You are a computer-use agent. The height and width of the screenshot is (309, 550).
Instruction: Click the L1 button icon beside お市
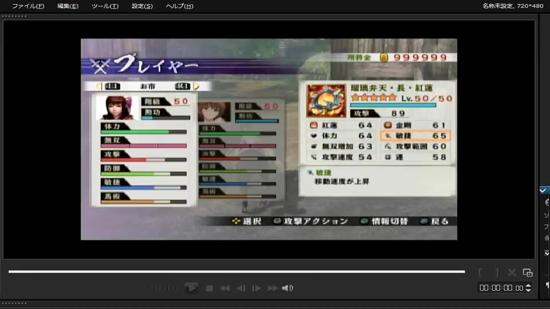pos(112,86)
